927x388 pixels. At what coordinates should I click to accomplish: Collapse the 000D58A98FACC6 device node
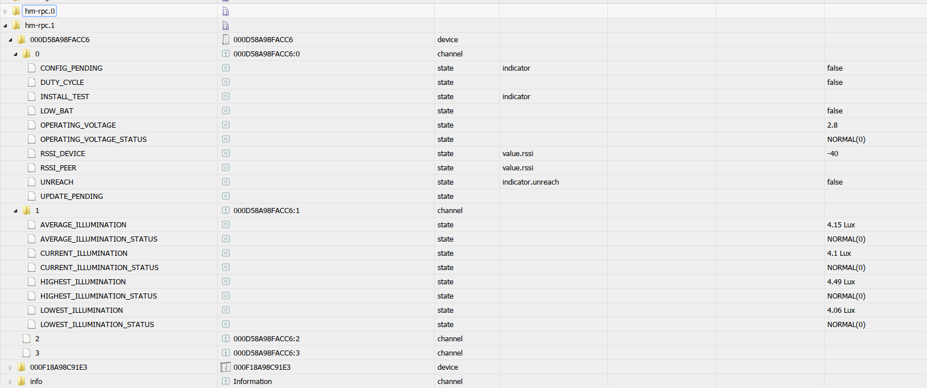pos(10,40)
